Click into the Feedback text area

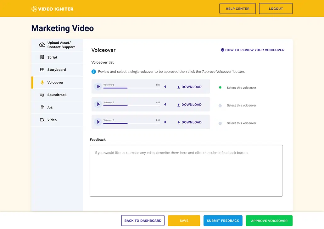[186, 171]
